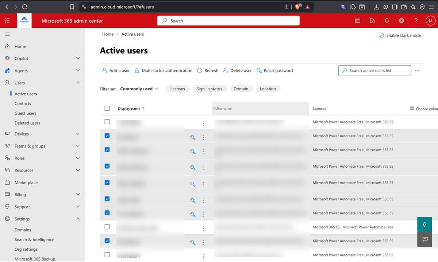
Task: Open Guest users in the sidebar
Action: point(25,113)
